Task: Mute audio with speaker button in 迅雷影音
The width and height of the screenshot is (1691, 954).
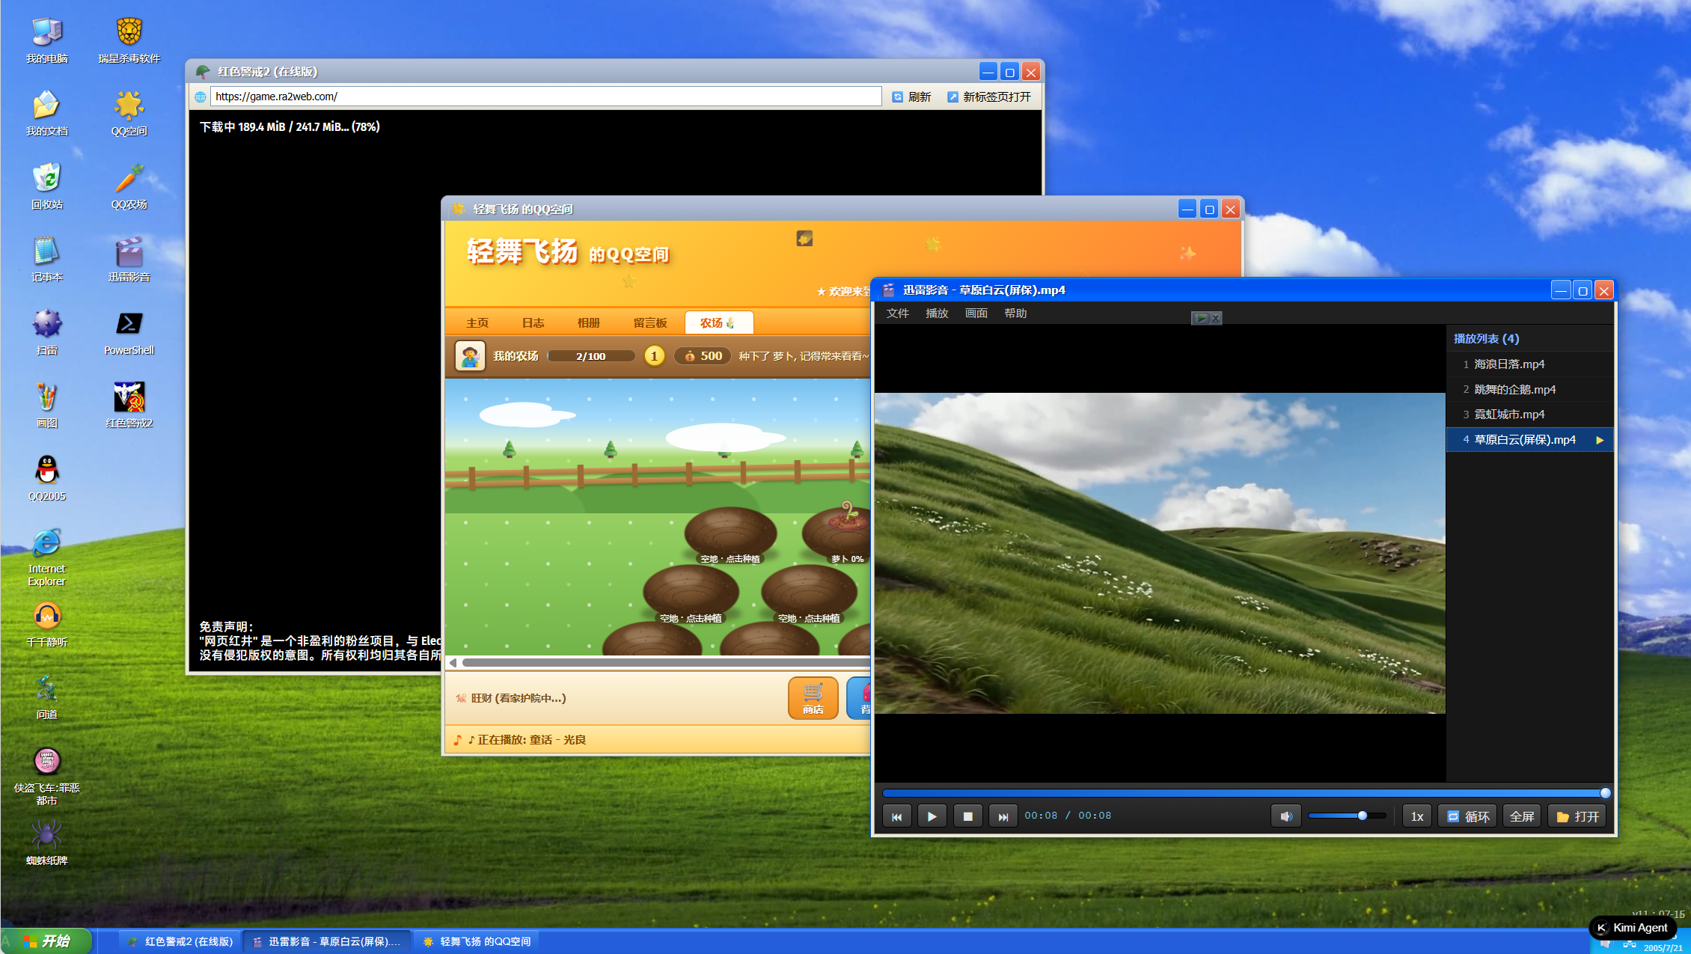Action: pyautogui.click(x=1286, y=816)
